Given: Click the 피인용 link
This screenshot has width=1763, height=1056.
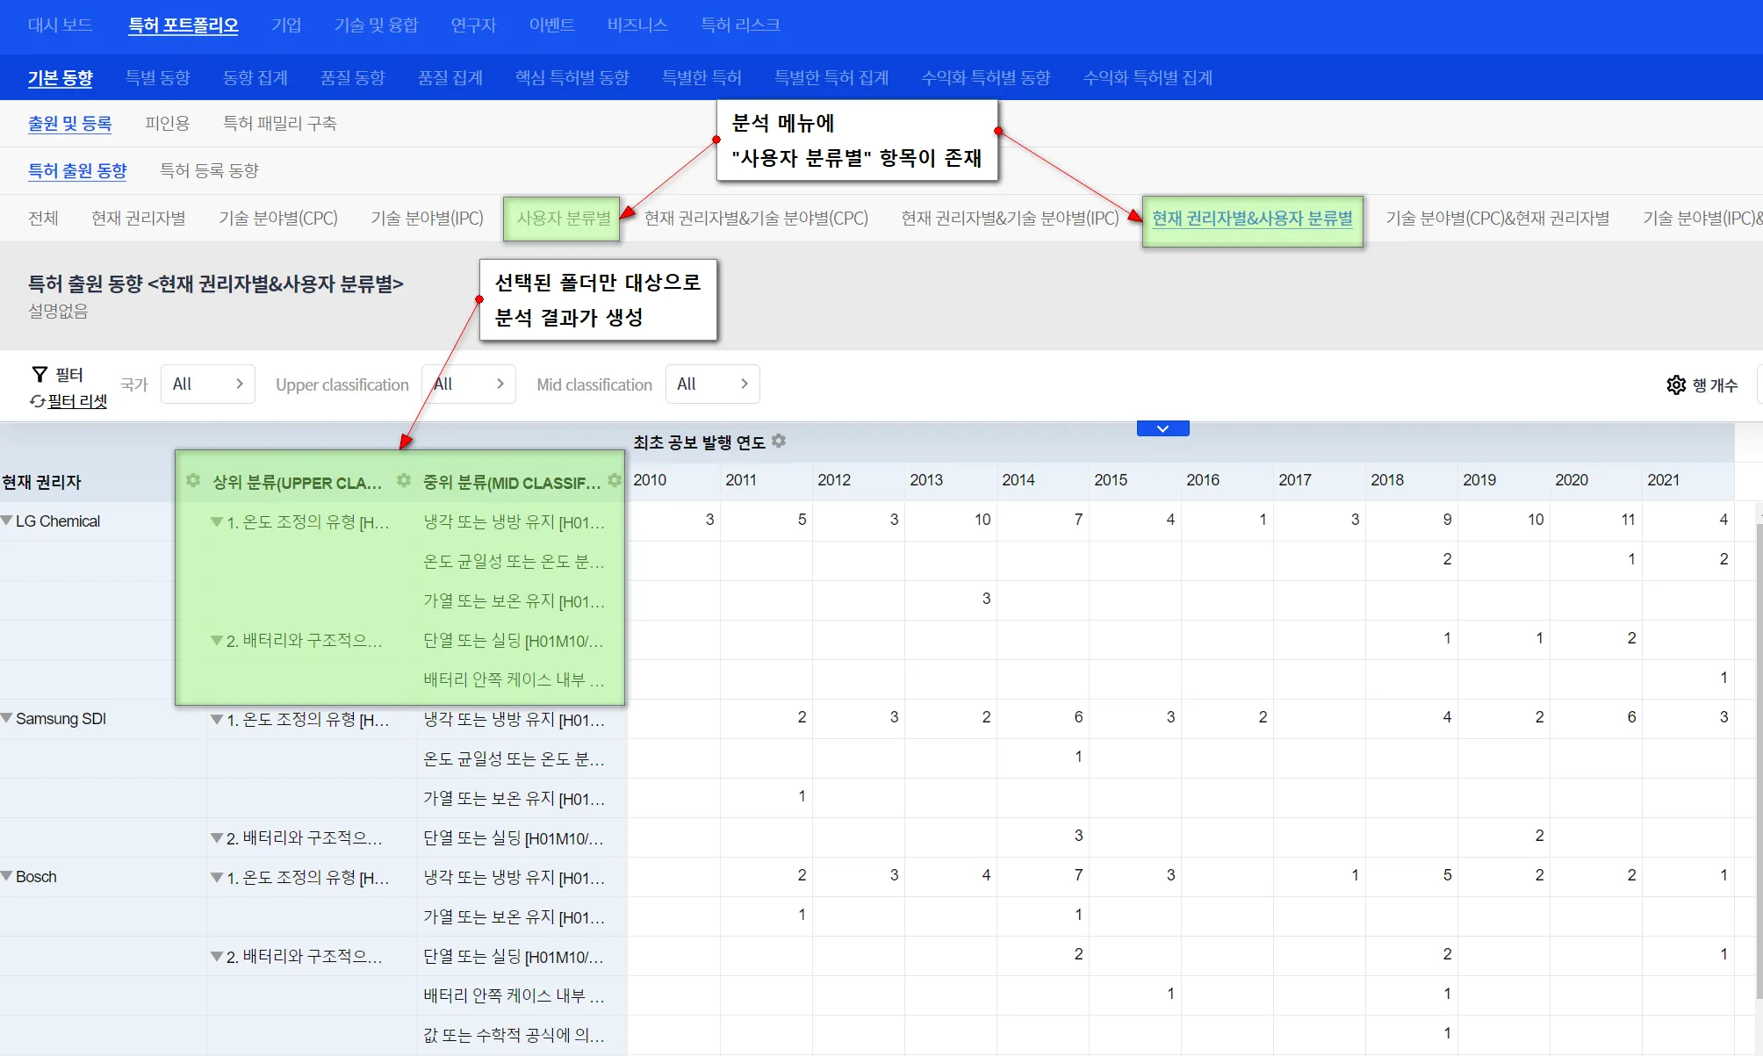Looking at the screenshot, I should (167, 124).
